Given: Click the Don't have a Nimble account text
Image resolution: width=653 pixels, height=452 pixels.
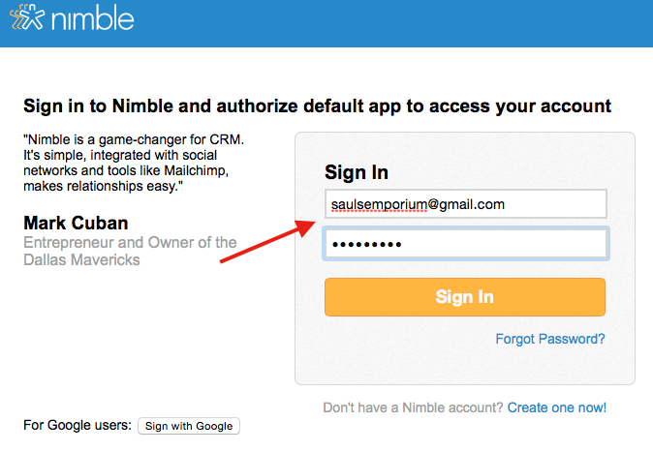Looking at the screenshot, I should pos(413,407).
